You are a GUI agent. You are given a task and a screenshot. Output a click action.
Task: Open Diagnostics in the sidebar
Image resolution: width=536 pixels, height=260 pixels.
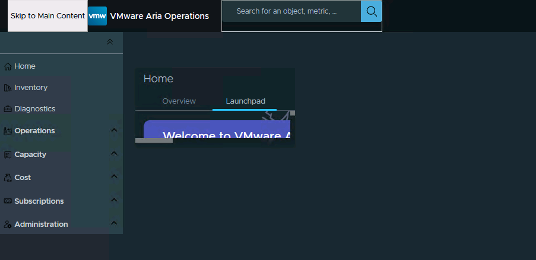[x=34, y=109]
